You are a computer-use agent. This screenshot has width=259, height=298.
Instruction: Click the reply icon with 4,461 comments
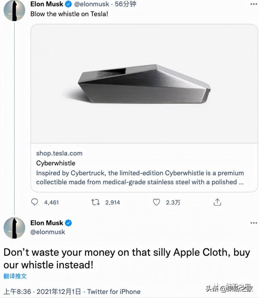coord(35,202)
